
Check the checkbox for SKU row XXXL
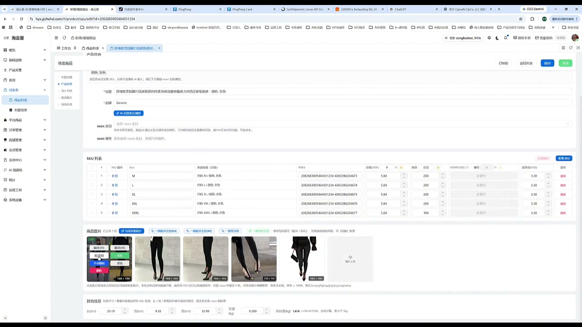91,213
